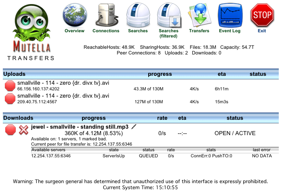Remove the jewel download with red X
The image size is (282, 192).
tap(24, 130)
